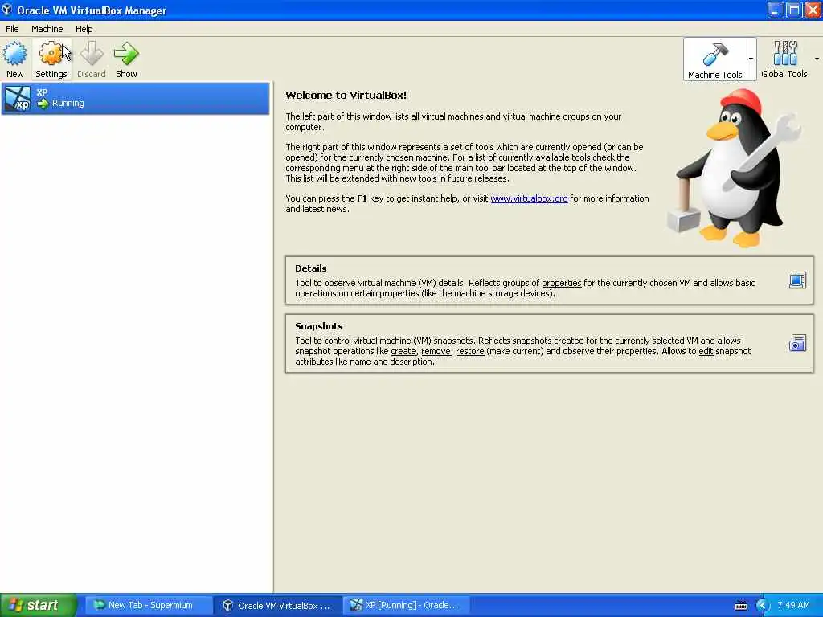Open the Machine menu
This screenshot has width=823, height=617.
click(47, 29)
